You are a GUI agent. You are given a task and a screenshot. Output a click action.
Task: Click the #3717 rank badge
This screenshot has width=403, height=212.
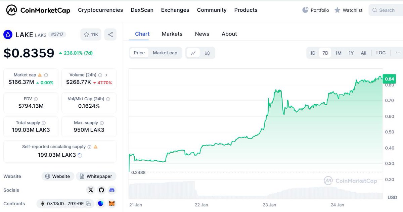(x=57, y=34)
